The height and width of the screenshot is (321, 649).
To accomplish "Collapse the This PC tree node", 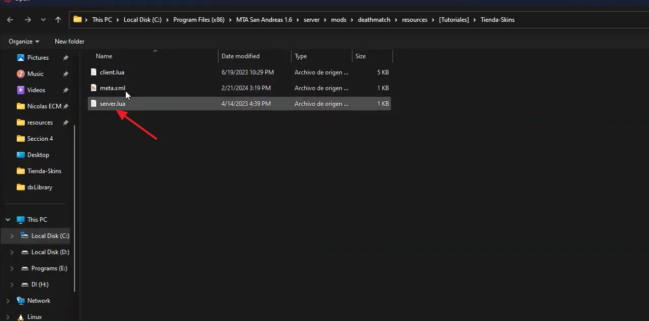I will point(8,220).
